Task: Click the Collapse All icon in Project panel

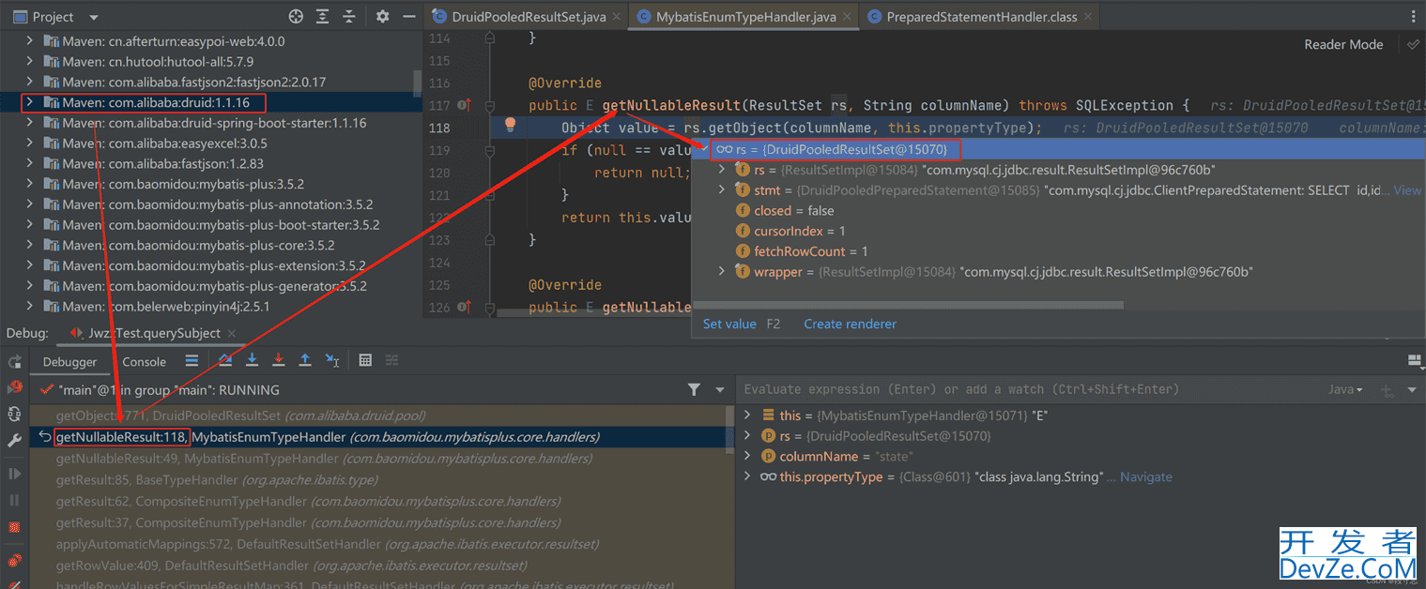Action: point(349,17)
